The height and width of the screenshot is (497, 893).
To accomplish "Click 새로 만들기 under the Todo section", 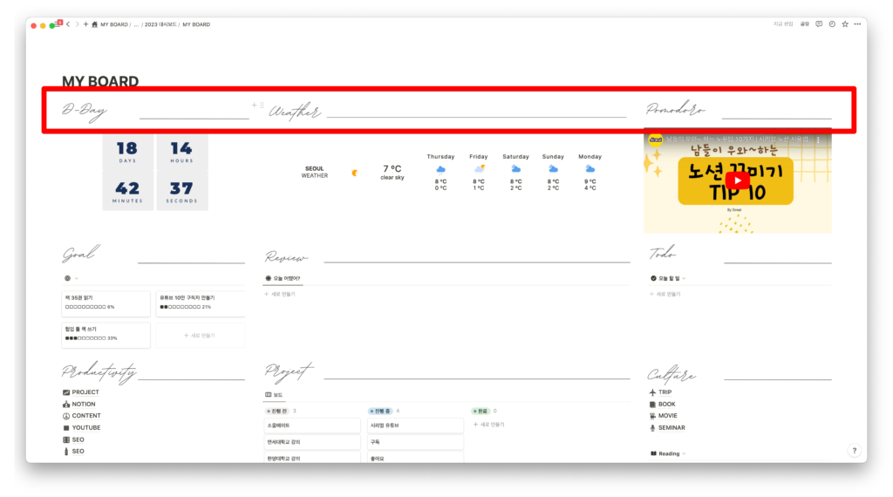I will coord(666,294).
